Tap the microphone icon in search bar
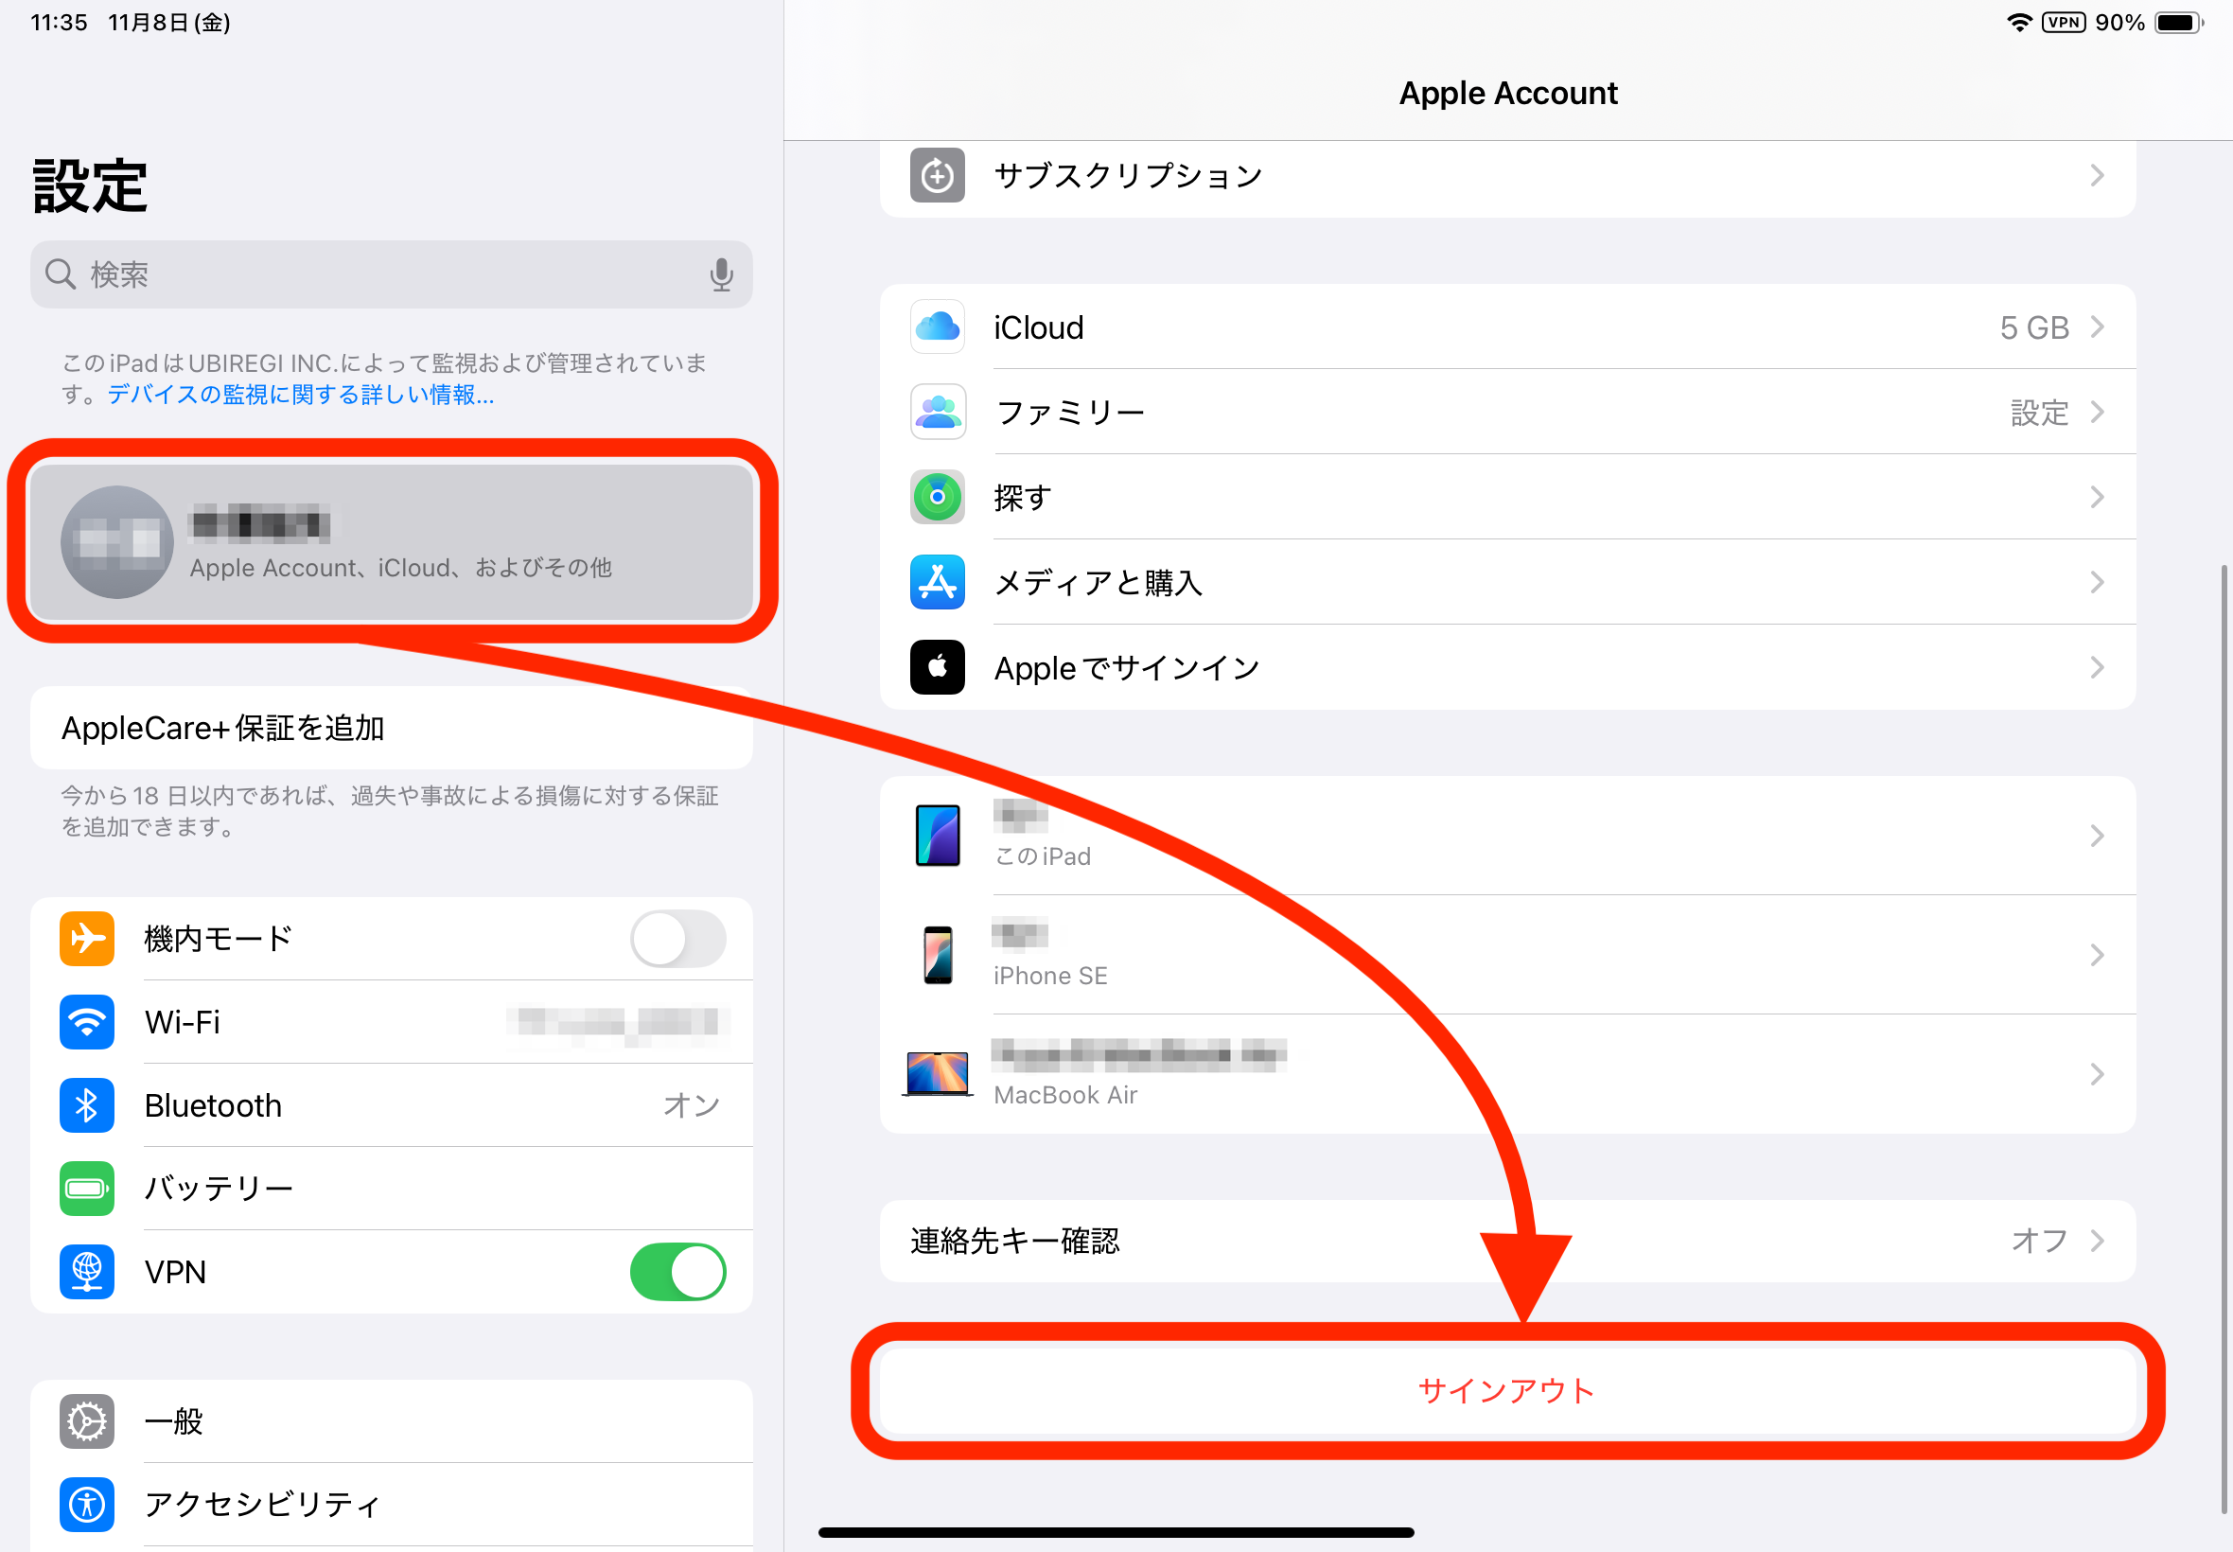The image size is (2233, 1552). [x=720, y=274]
